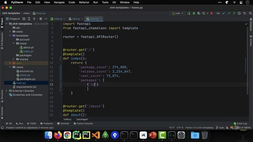Expand the venv folder

(x=10, y=63)
